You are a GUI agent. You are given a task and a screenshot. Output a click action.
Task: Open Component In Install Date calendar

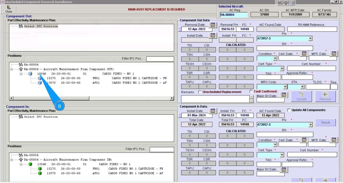click(213, 111)
